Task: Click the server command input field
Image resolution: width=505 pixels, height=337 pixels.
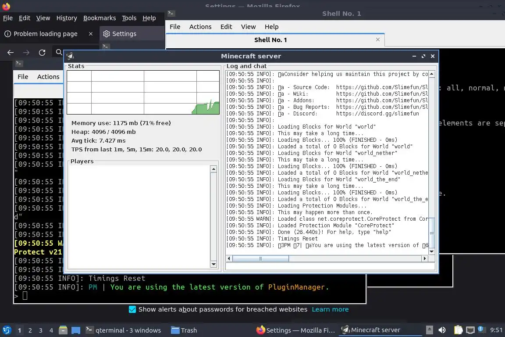Action: click(331, 267)
